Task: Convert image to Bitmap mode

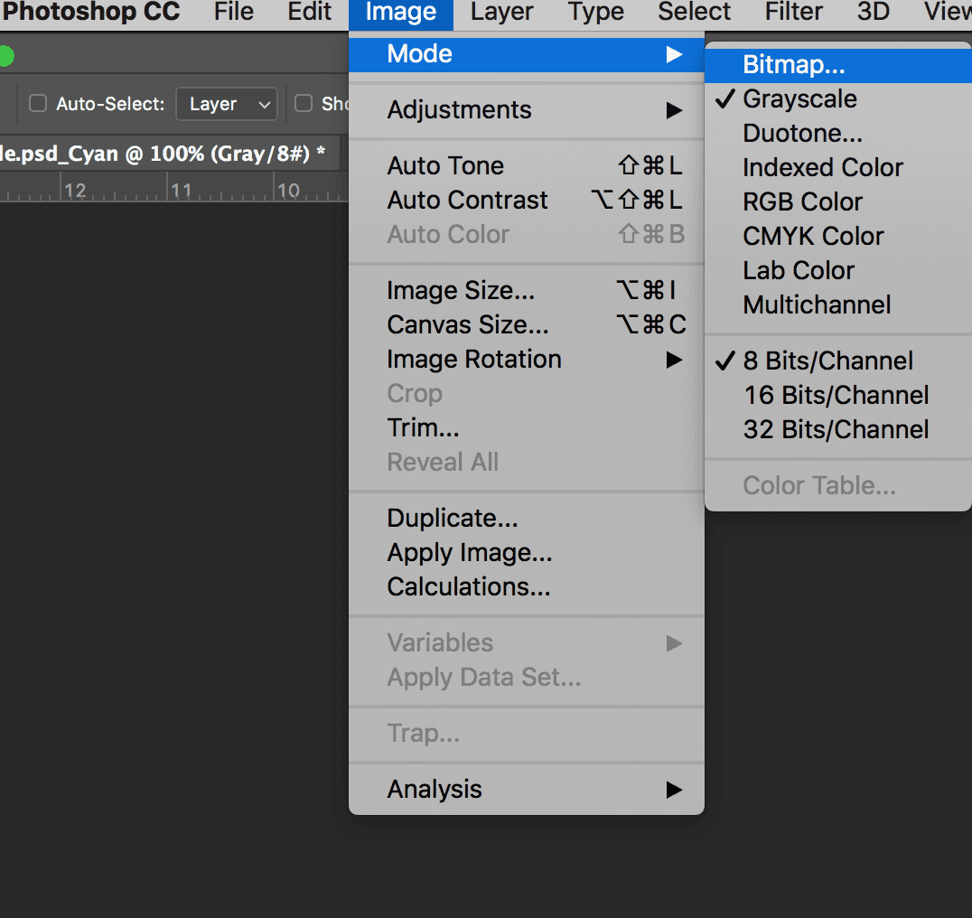Action: (838, 65)
